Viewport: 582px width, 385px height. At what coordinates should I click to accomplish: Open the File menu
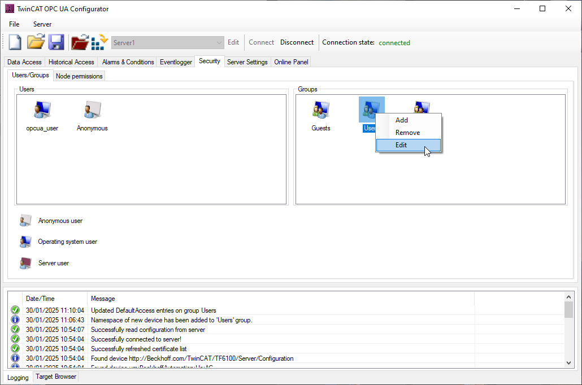tap(14, 24)
